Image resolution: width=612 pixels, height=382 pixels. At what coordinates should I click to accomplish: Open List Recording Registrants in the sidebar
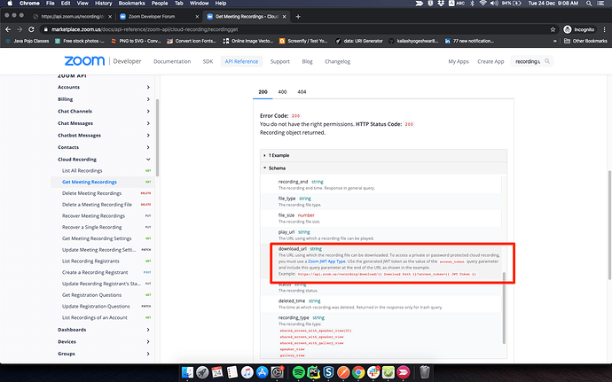(x=90, y=261)
